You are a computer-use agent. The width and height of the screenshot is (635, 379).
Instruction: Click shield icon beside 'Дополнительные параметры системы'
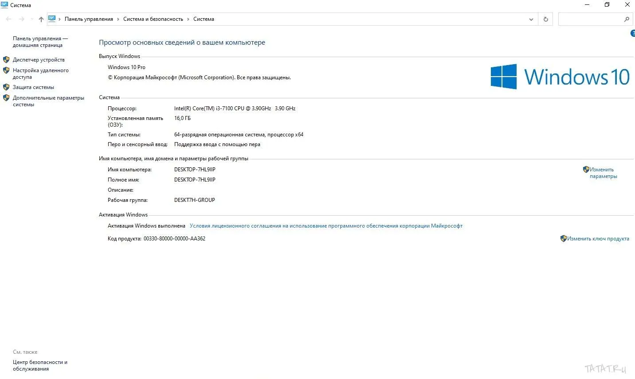[6, 97]
